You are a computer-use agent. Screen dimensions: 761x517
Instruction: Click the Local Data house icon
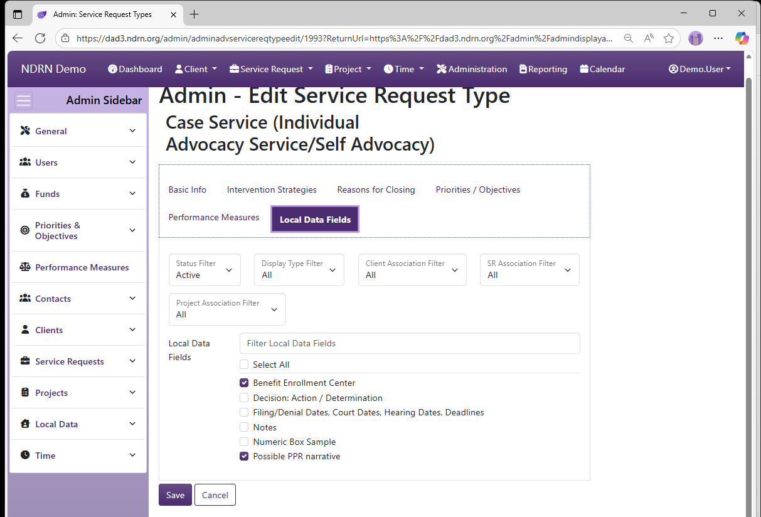(25, 424)
